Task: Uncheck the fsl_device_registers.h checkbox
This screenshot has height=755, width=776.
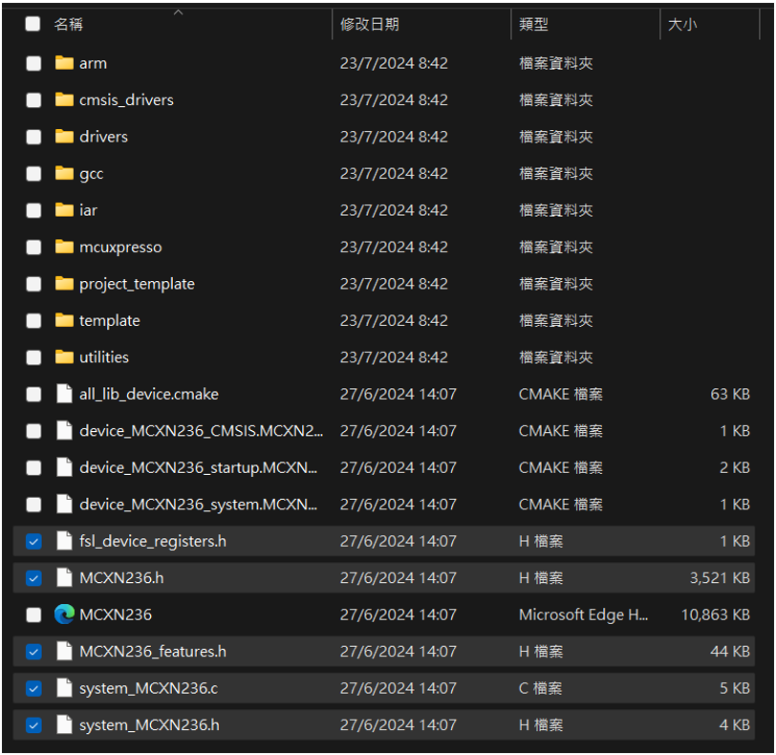Action: coord(33,542)
